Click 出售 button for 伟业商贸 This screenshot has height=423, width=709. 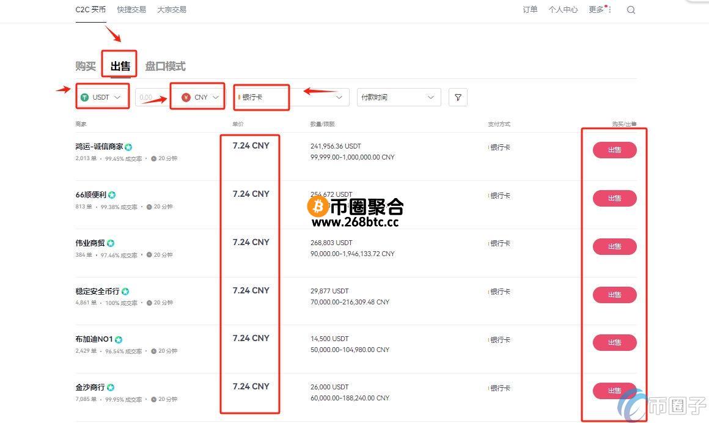point(614,246)
